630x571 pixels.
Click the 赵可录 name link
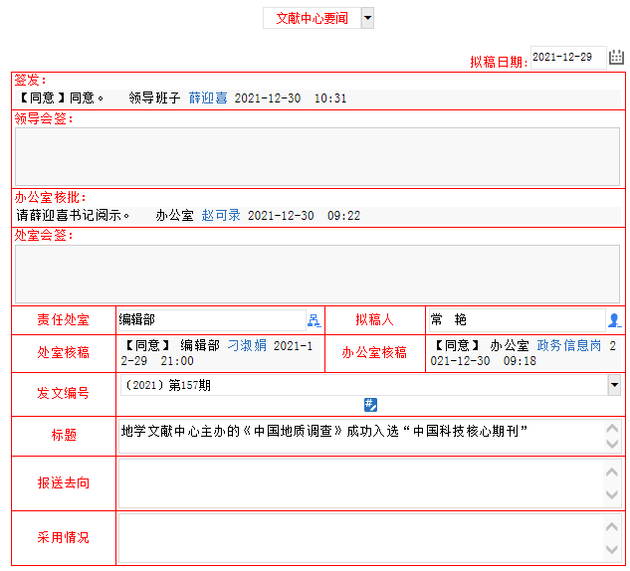pyautogui.click(x=221, y=215)
